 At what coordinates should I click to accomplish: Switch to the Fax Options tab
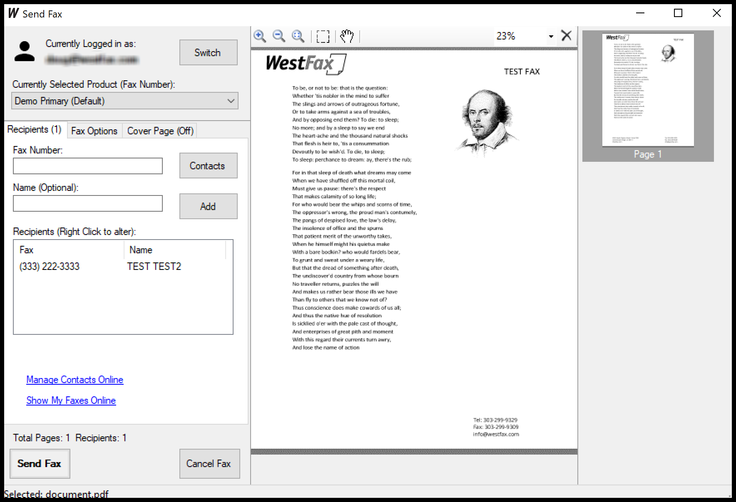tap(94, 130)
